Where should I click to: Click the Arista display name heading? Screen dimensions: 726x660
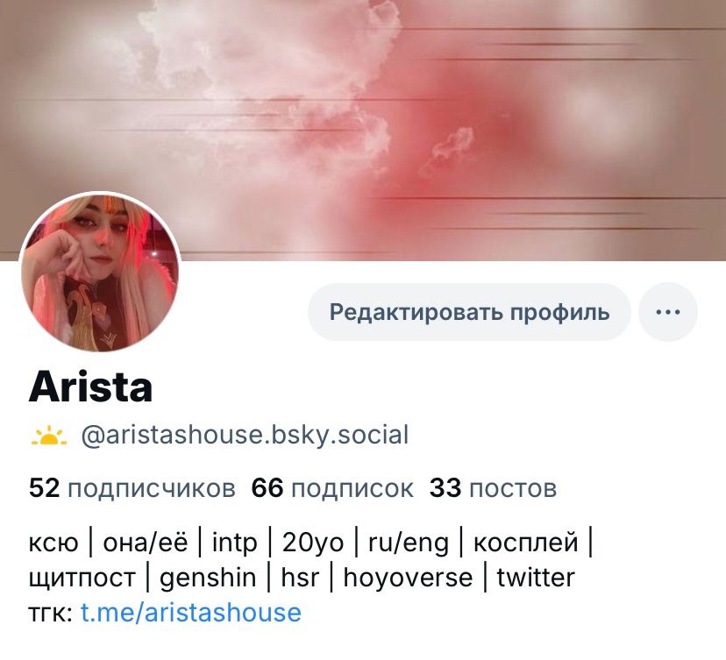[x=91, y=387]
